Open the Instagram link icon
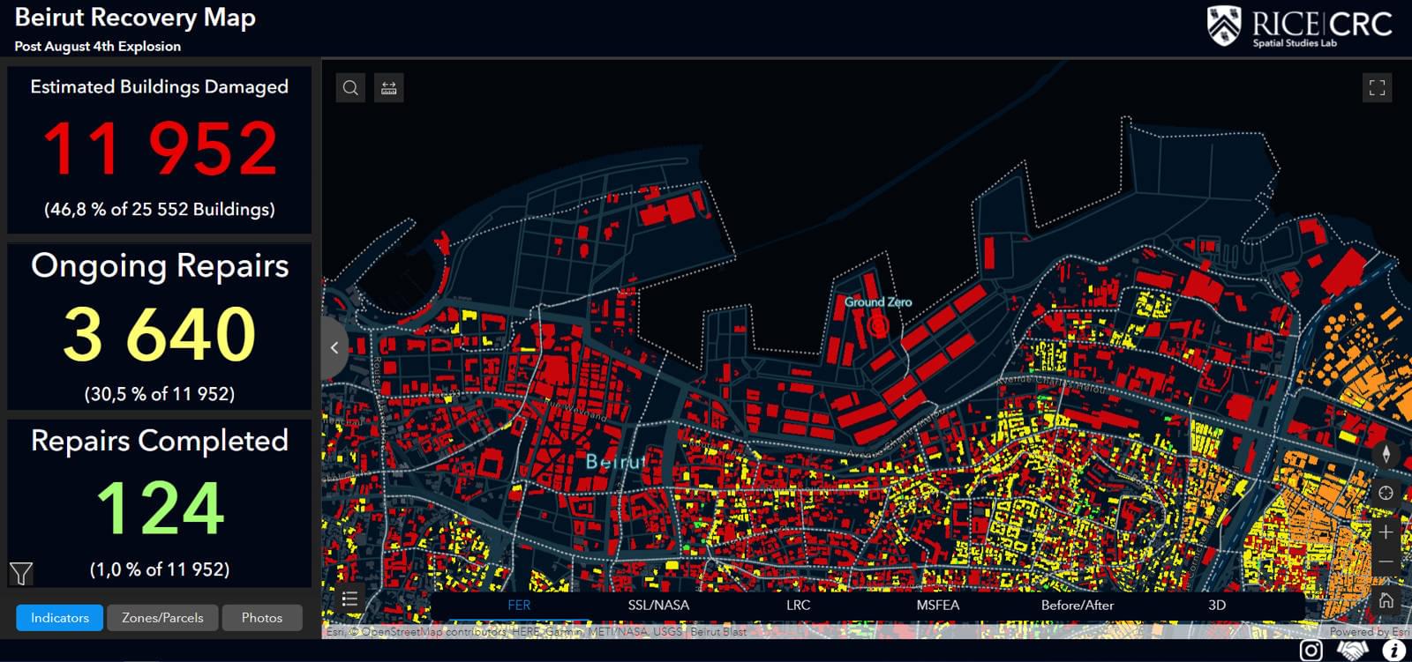This screenshot has width=1412, height=662. click(x=1311, y=651)
